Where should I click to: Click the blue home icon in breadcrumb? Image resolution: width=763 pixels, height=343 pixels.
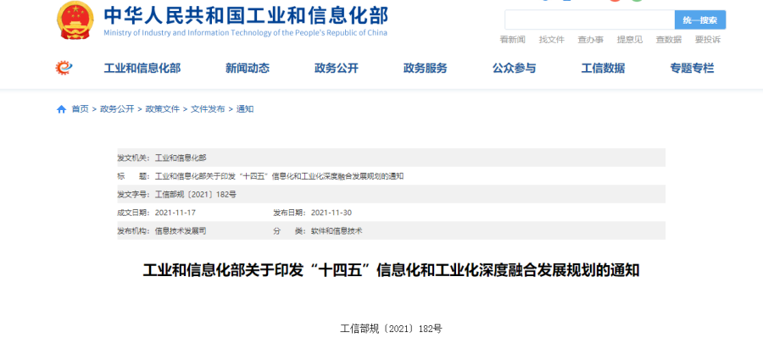(x=61, y=109)
